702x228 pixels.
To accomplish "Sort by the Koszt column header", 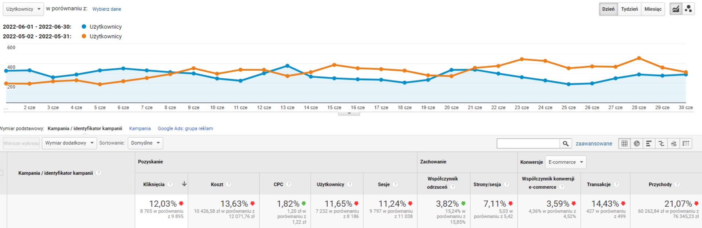I will [x=217, y=184].
